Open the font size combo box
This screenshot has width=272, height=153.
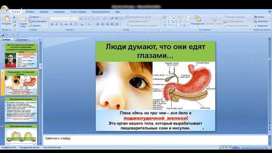(x=74, y=19)
